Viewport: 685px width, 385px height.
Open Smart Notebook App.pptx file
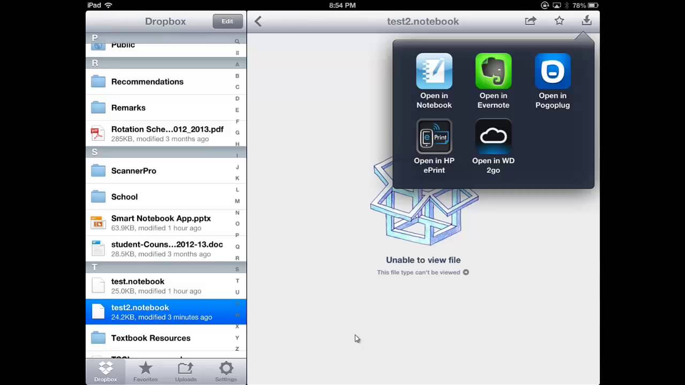point(166,223)
